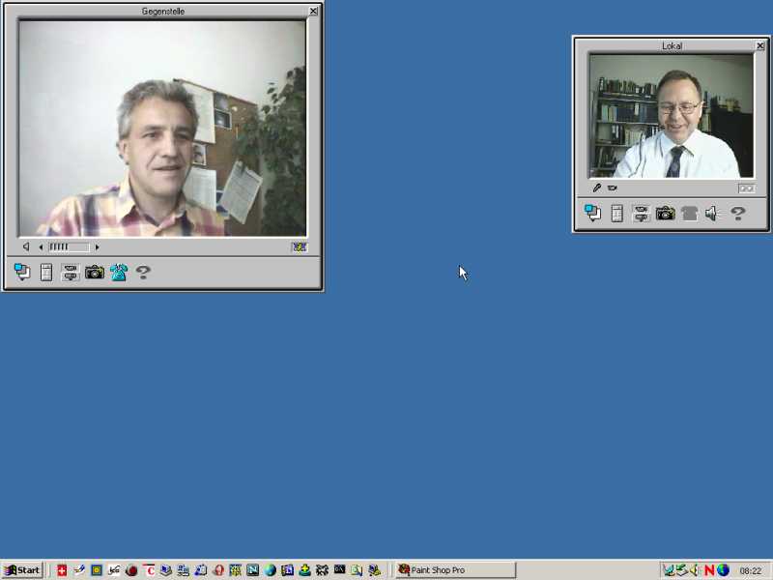This screenshot has height=580, width=773.
Task: Click the blue globe quick launch icon
Action: (x=271, y=570)
